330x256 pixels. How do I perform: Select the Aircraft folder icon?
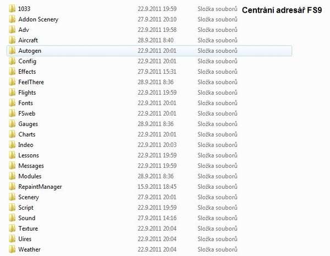click(12, 40)
